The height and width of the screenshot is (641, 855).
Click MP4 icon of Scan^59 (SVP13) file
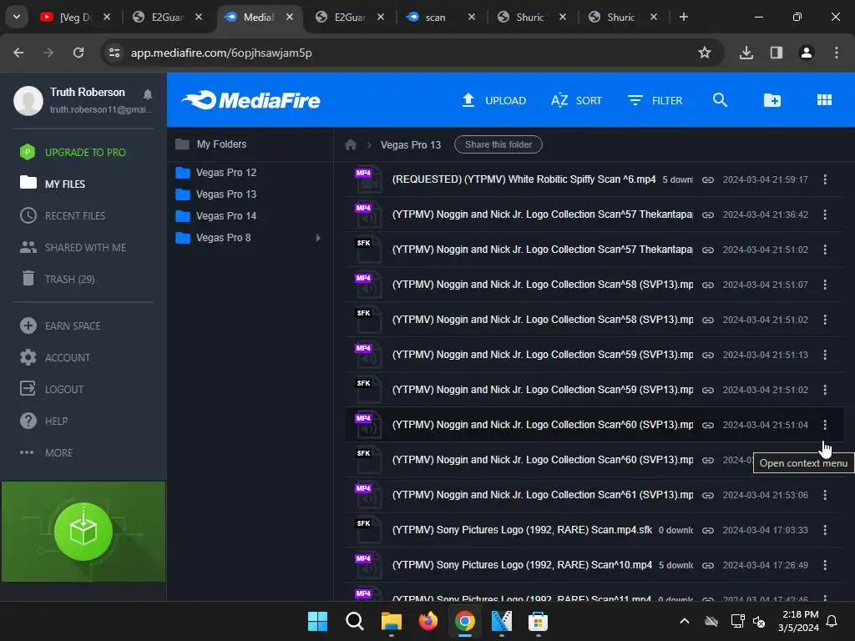point(367,355)
